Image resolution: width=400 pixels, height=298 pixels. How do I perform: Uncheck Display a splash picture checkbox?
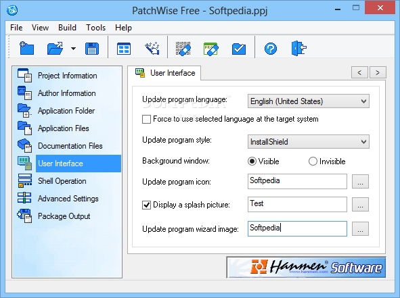coord(146,205)
